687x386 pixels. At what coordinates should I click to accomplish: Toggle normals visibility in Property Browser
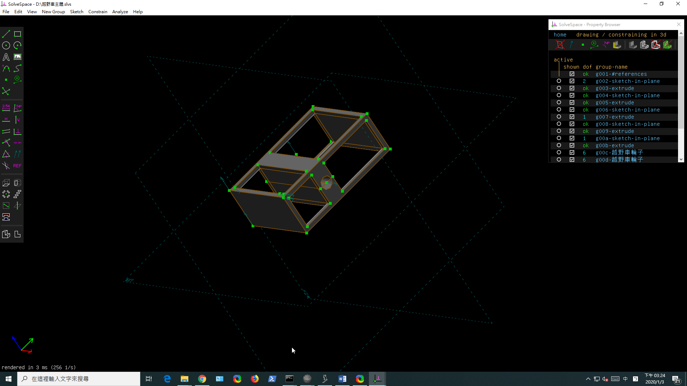point(571,45)
